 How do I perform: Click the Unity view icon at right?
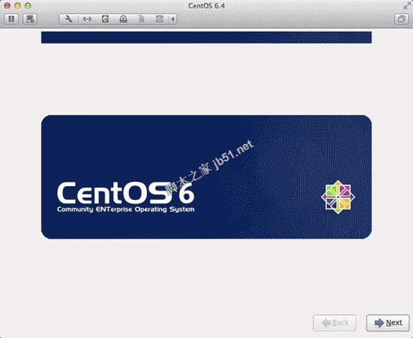402,19
